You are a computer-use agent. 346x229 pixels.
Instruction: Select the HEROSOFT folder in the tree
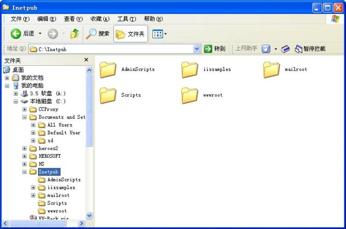pos(50,156)
